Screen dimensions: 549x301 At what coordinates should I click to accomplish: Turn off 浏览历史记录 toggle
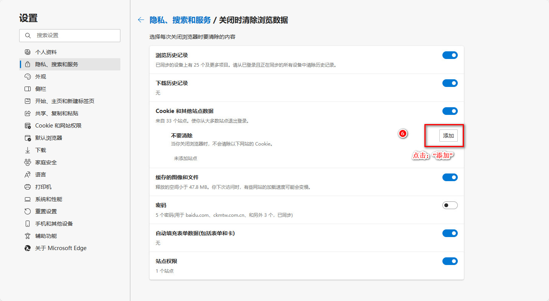point(450,55)
